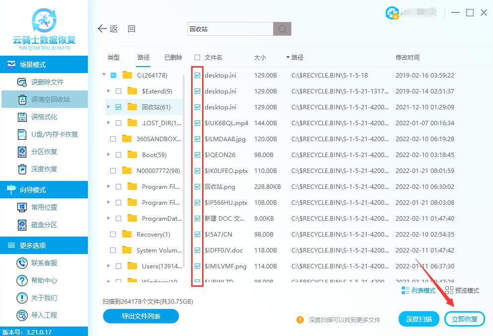Switch to 列表模式 view
This screenshot has height=336, width=493.
(x=419, y=290)
